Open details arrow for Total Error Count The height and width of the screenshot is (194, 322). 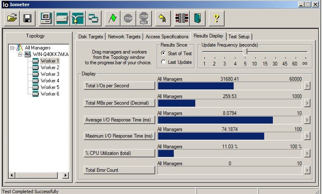point(307,170)
